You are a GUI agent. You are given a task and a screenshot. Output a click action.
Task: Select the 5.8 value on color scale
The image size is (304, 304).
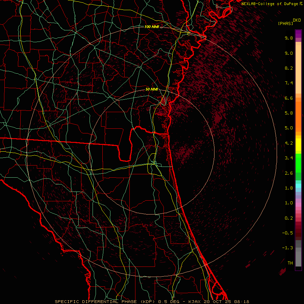pyautogui.click(x=289, y=113)
